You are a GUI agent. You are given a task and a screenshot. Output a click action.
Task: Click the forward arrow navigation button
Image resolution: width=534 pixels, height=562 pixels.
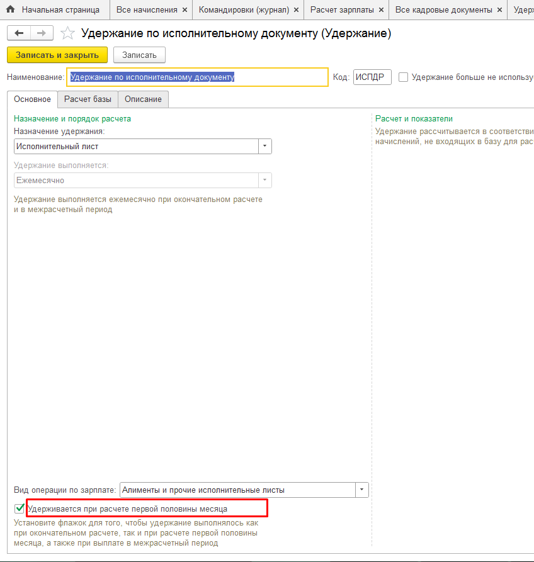click(x=42, y=33)
